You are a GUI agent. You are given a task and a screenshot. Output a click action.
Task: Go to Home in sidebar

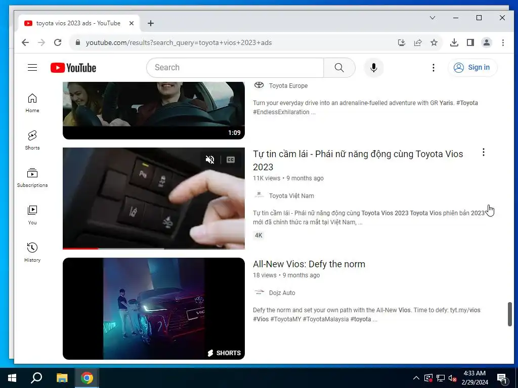pos(32,103)
